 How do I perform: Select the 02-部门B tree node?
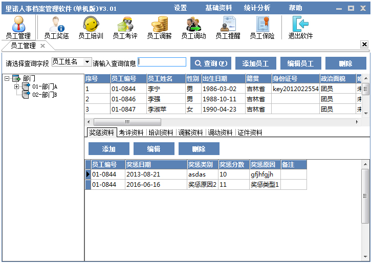(x=45, y=95)
